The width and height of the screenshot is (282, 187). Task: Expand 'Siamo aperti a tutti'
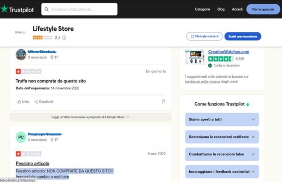(222, 119)
